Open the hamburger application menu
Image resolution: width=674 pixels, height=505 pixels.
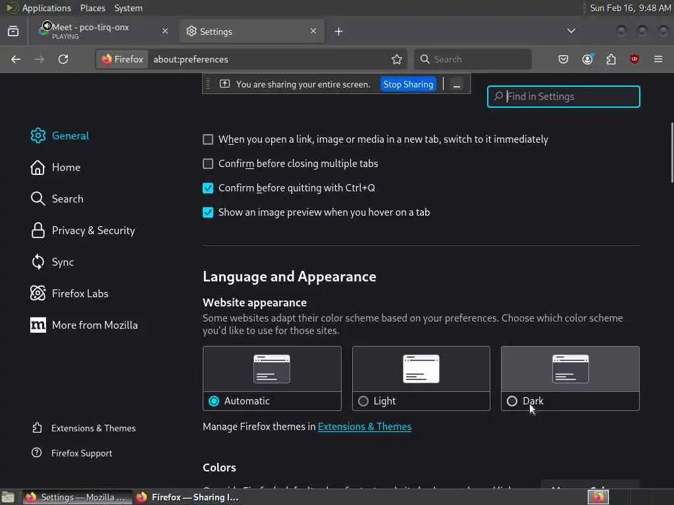coord(658,59)
